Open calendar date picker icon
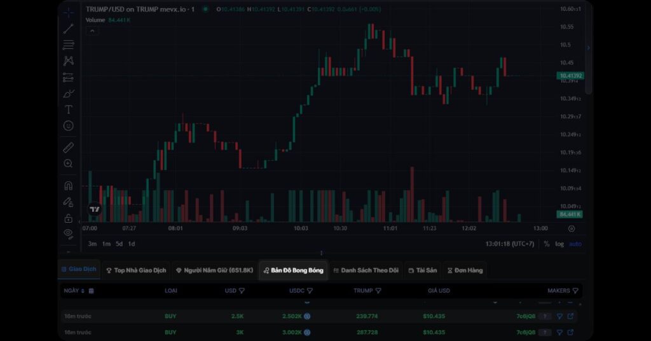 click(92, 291)
